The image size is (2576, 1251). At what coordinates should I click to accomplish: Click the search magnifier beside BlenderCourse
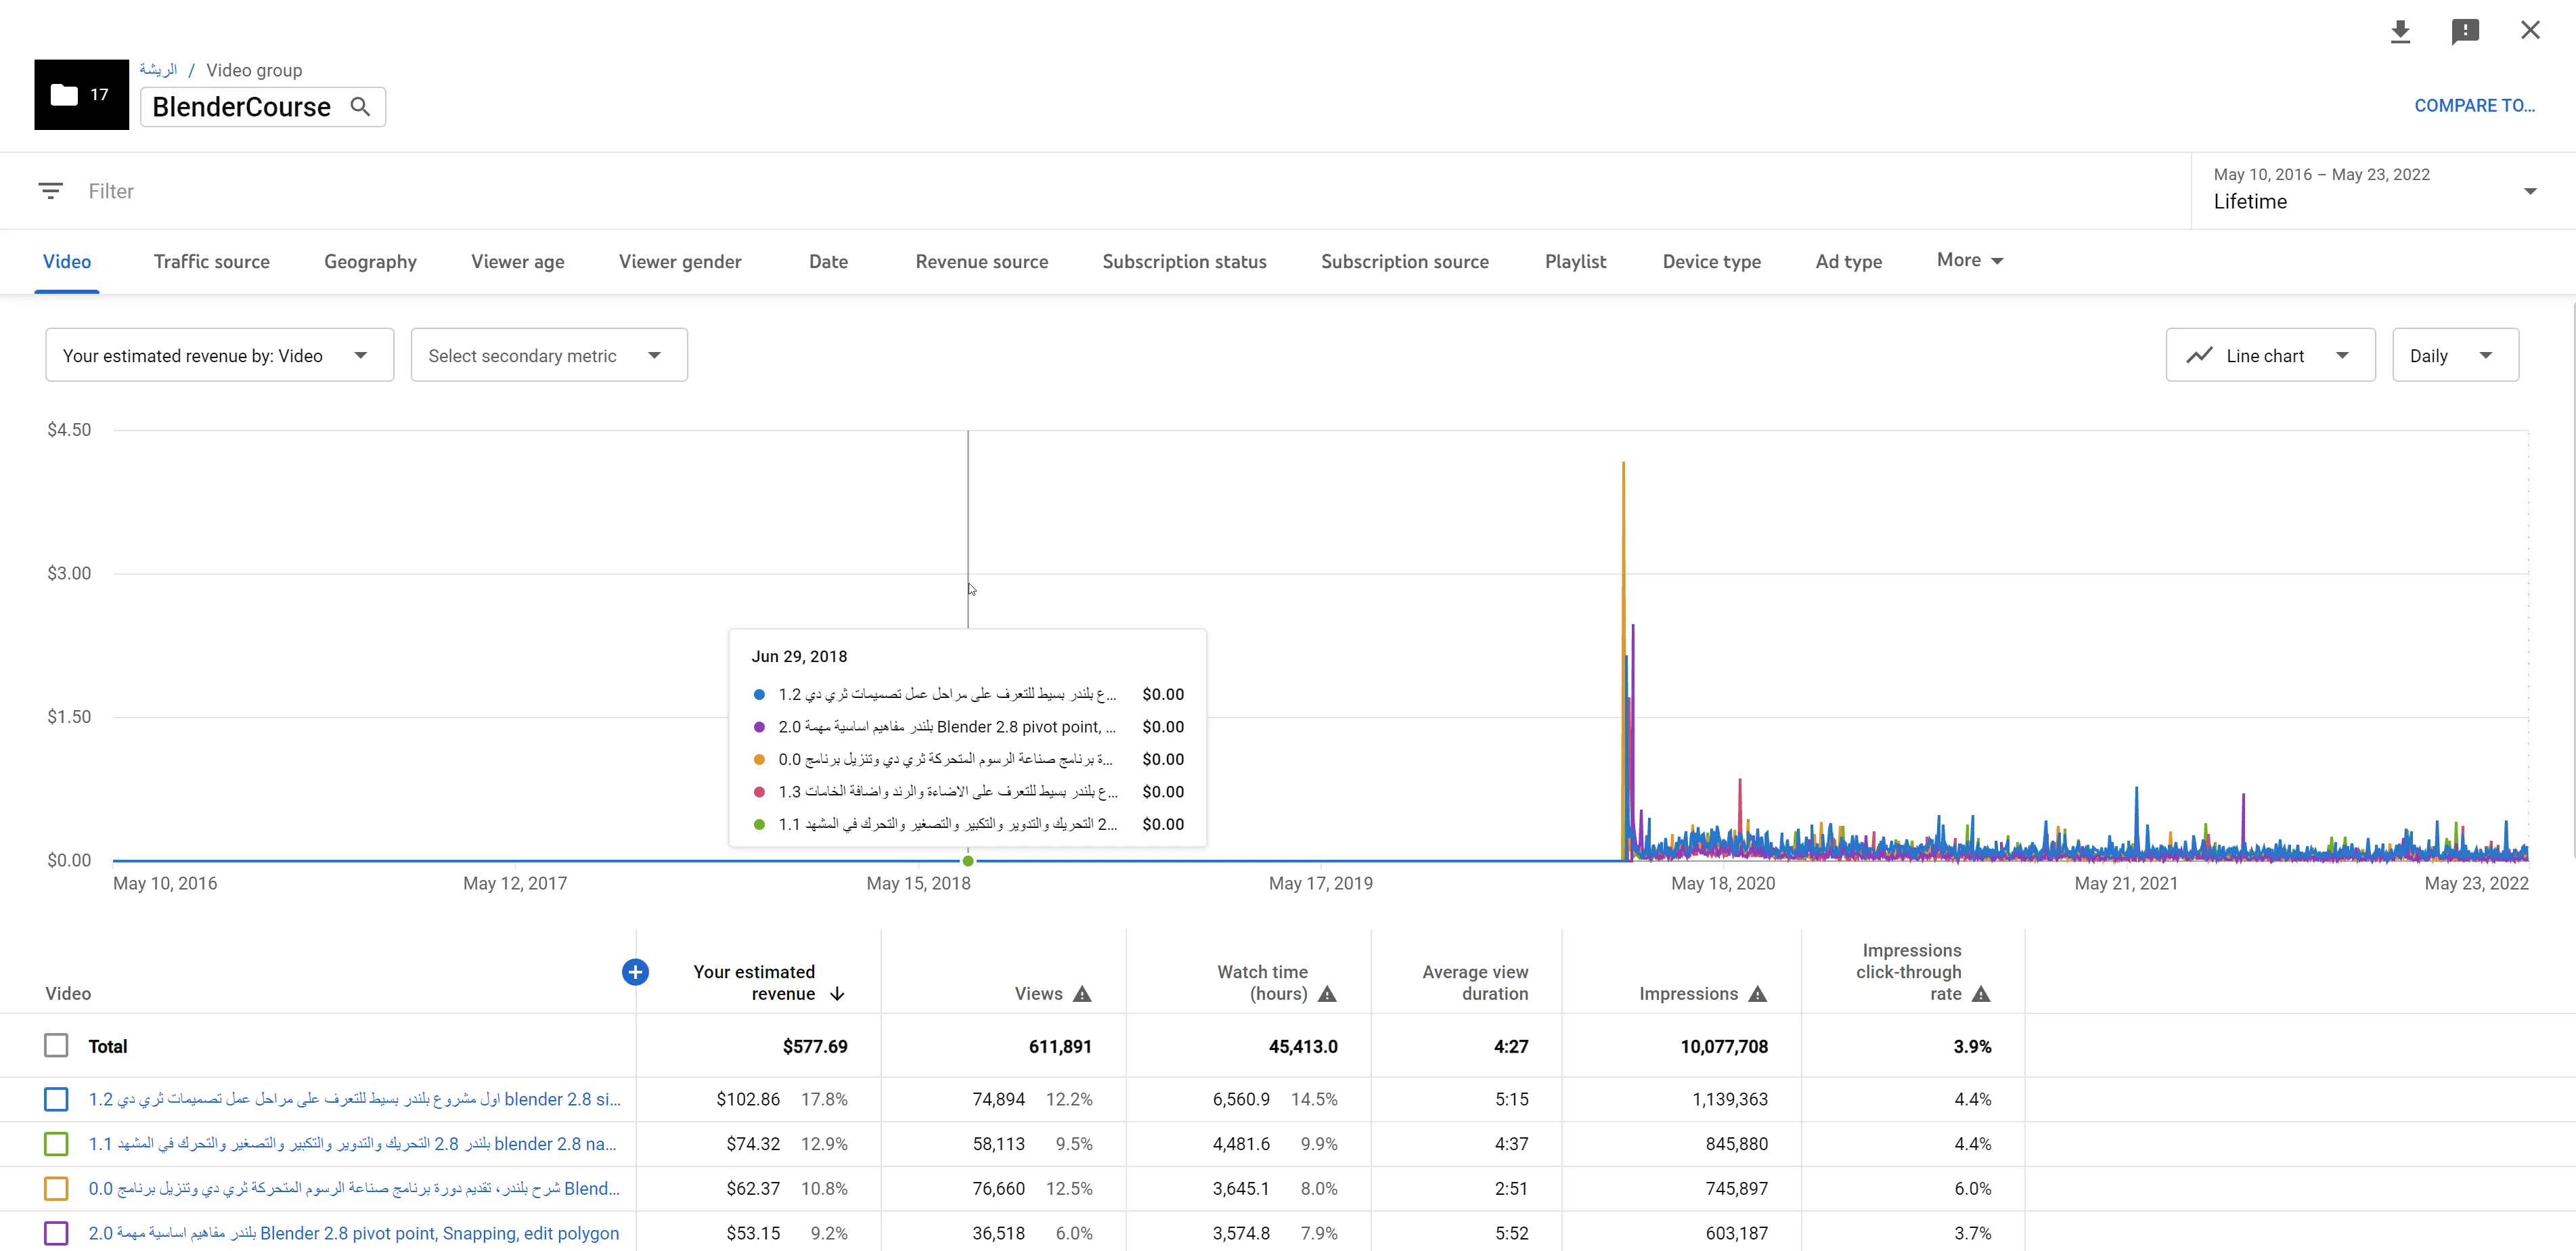pos(361,107)
